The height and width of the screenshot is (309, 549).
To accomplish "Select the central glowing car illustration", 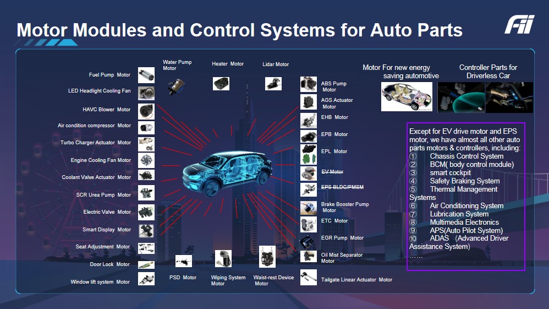I will pos(226,171).
